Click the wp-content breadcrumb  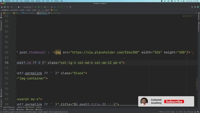tap(14, 10)
